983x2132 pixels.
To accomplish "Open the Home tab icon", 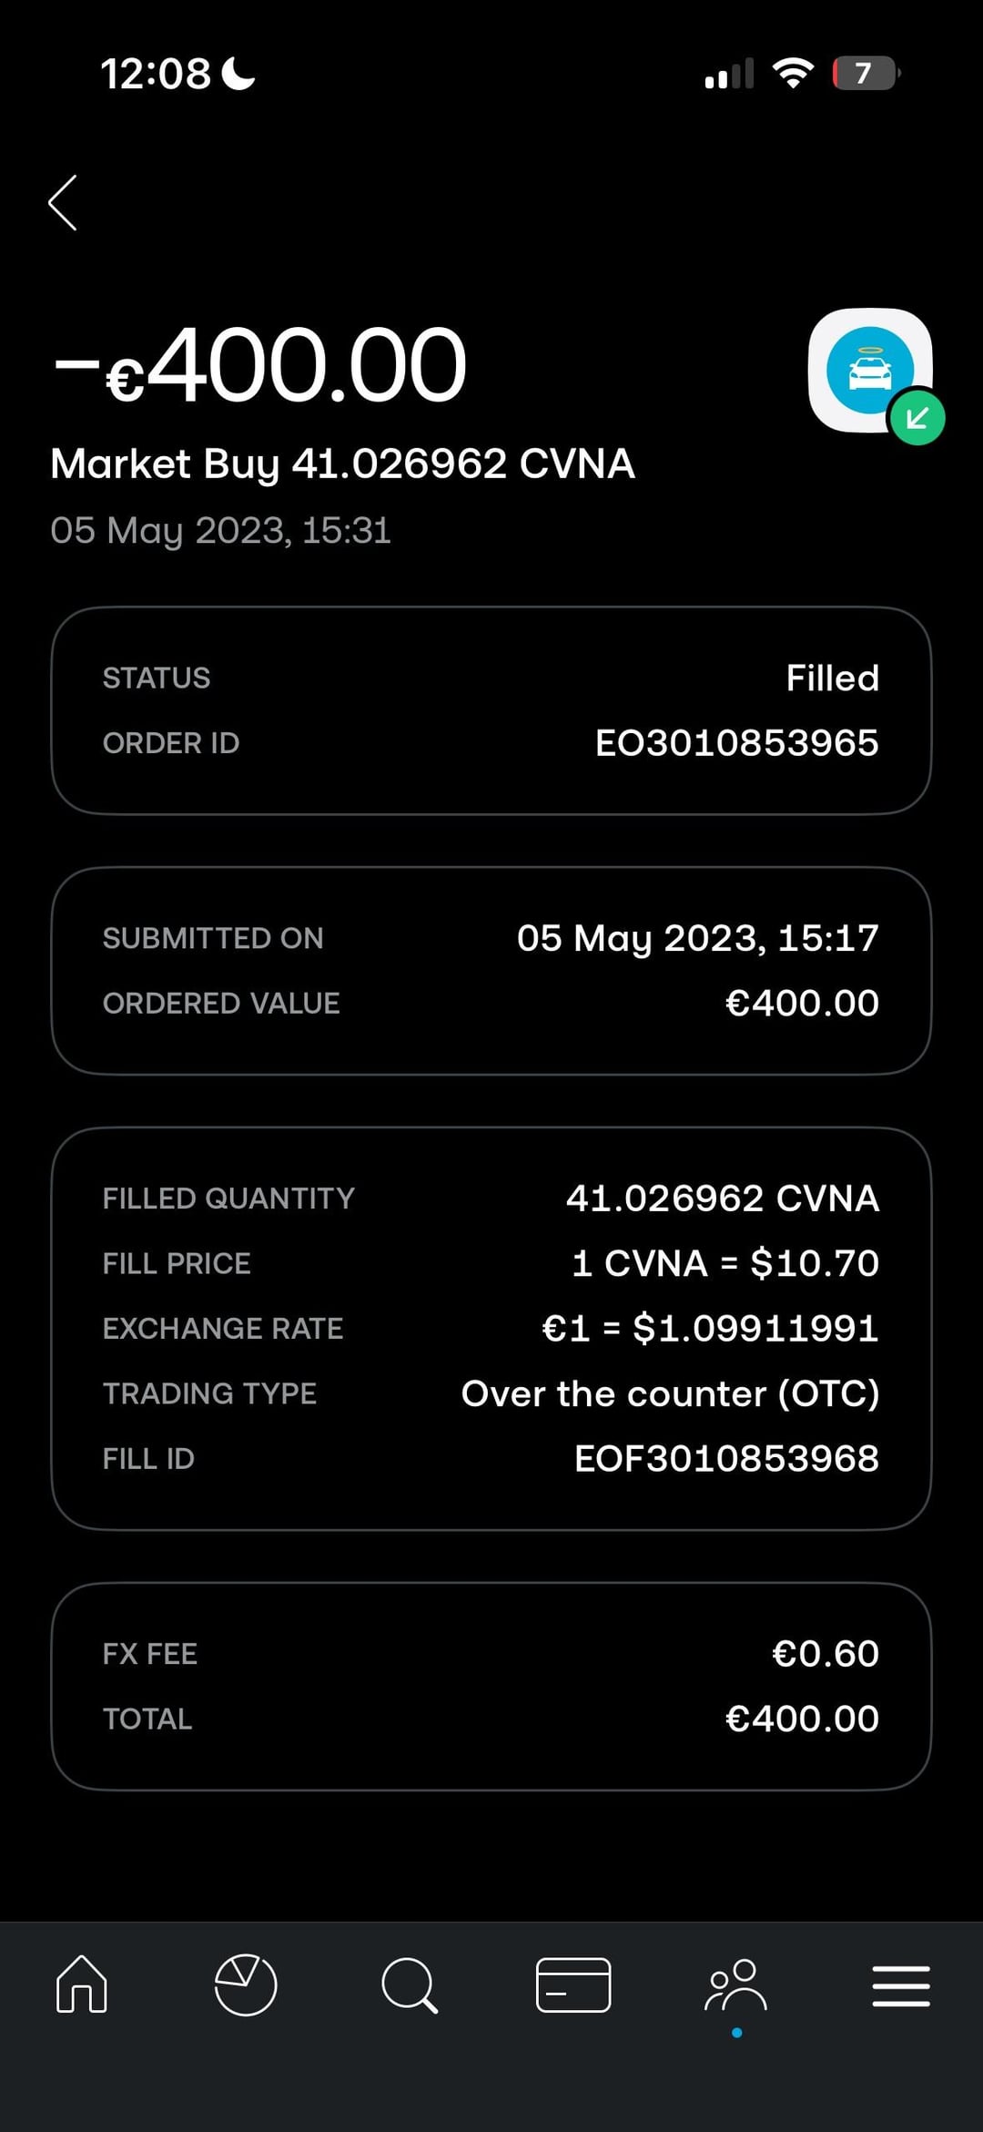I will pyautogui.click(x=82, y=1984).
